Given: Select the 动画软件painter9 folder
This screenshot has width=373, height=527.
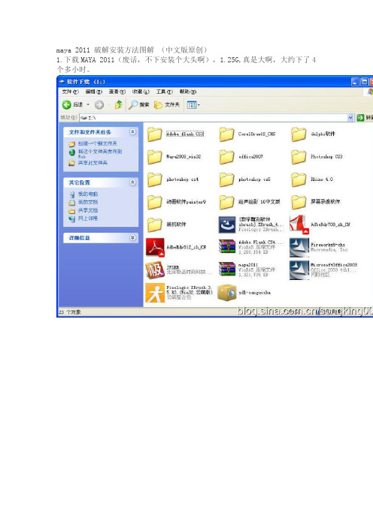Looking at the screenshot, I should pos(177,202).
